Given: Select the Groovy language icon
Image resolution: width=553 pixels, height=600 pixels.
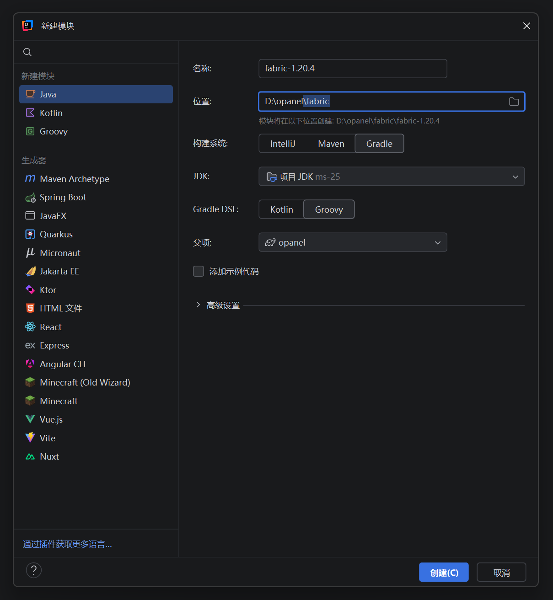Looking at the screenshot, I should point(30,131).
